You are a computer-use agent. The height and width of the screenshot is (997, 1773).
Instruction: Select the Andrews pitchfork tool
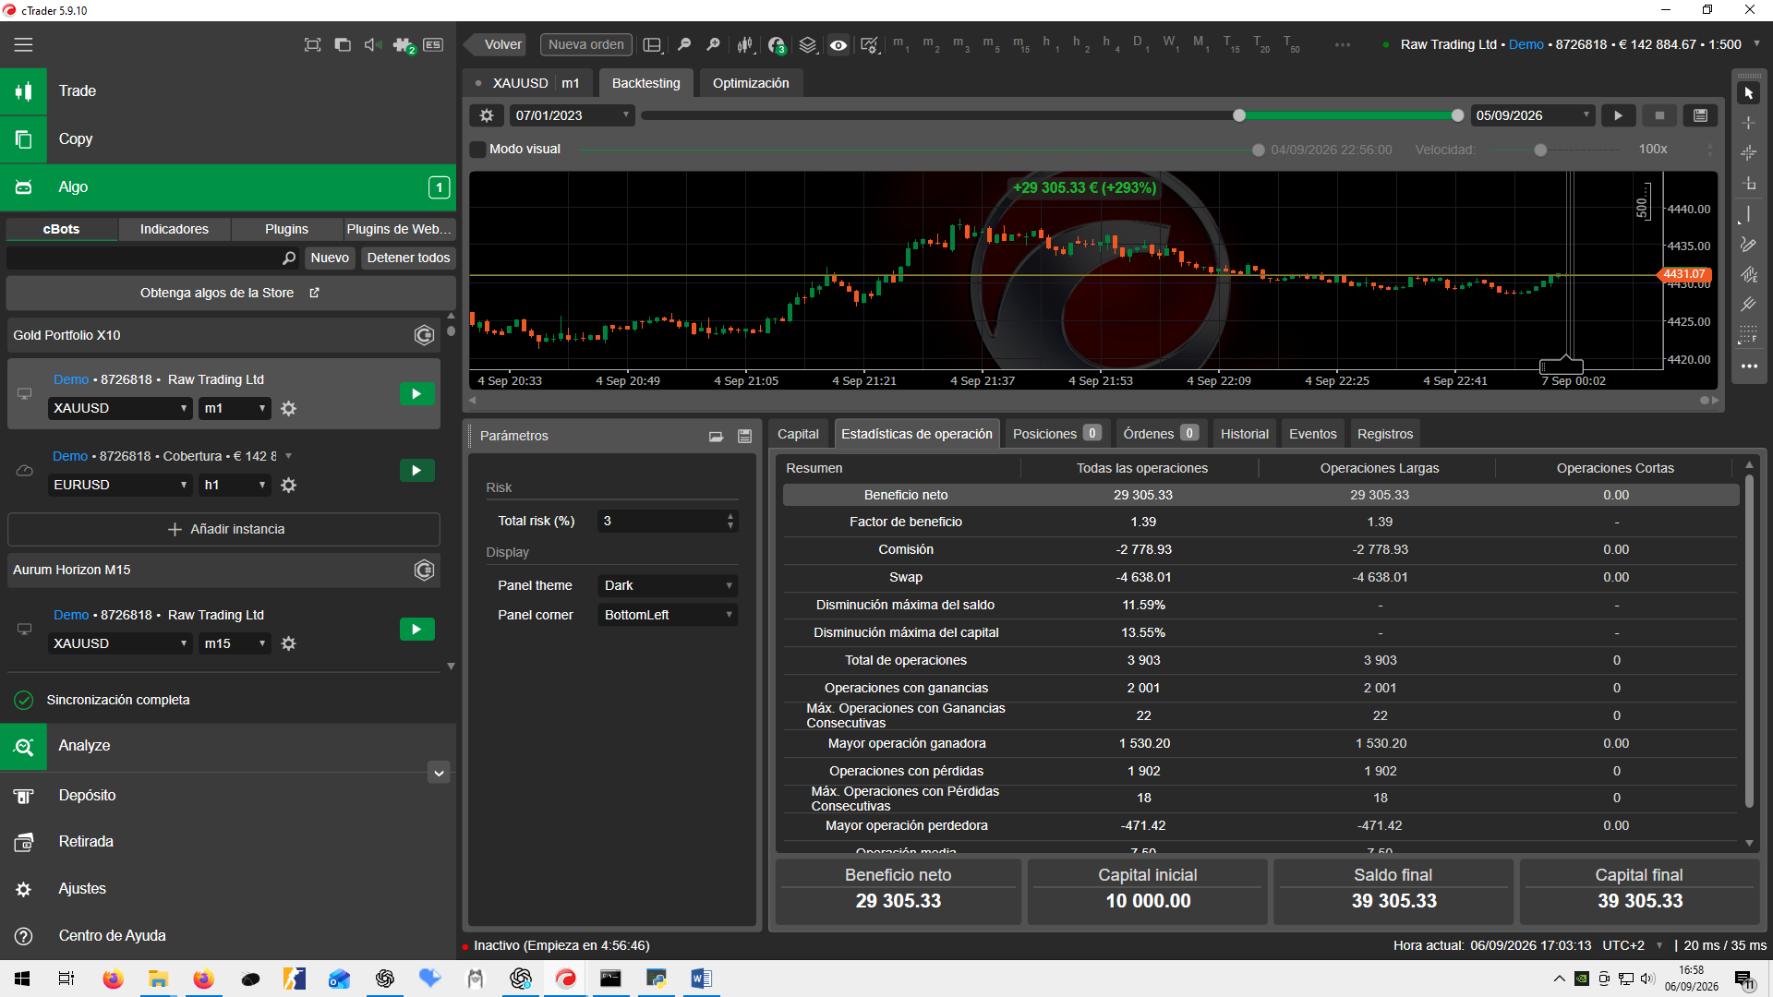(1748, 305)
